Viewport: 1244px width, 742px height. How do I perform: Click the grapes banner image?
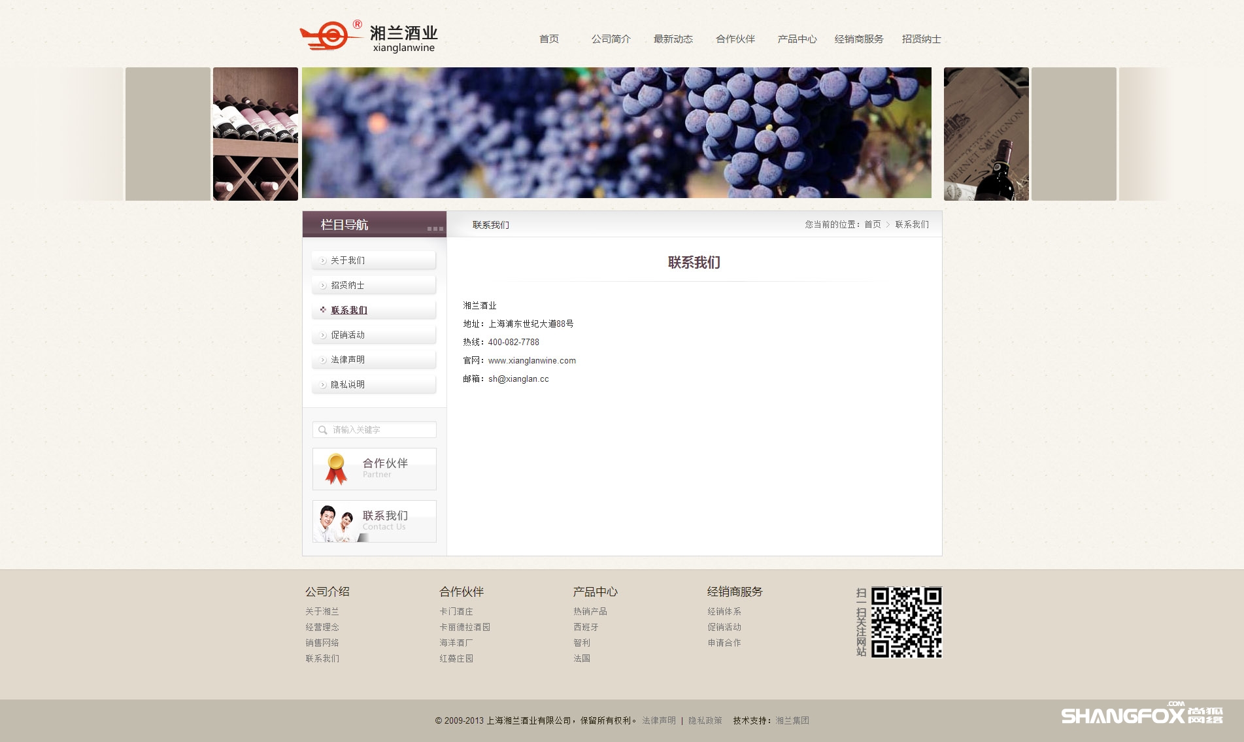(616, 133)
